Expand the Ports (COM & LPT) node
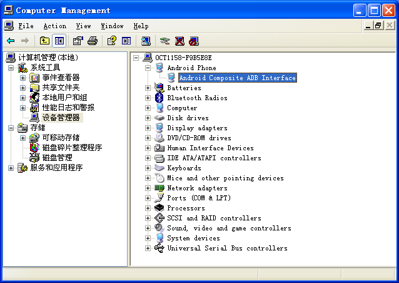 pyautogui.click(x=148, y=198)
